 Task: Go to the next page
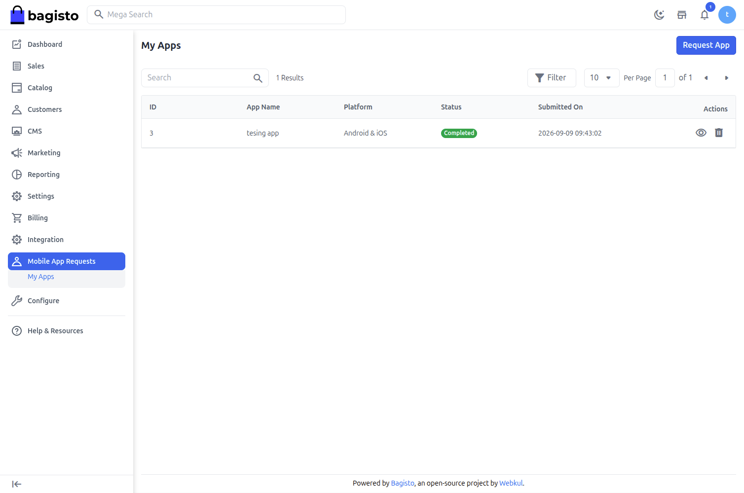(x=726, y=78)
